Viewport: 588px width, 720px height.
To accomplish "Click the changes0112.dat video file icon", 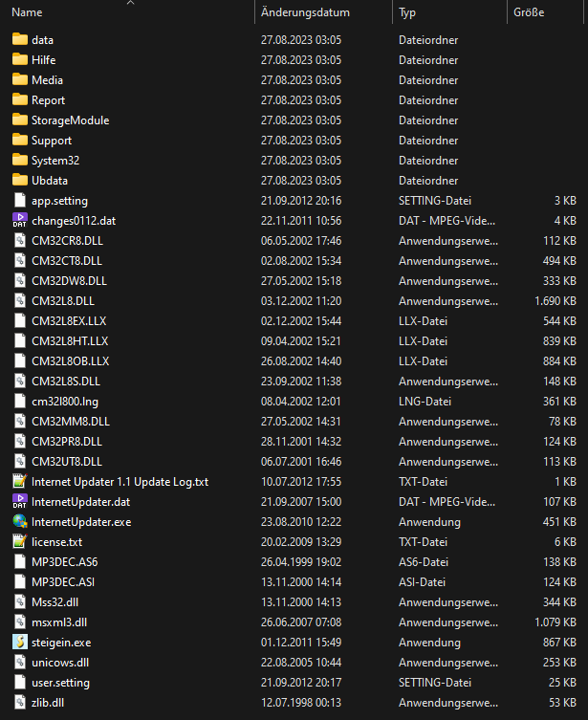I will 20,221.
